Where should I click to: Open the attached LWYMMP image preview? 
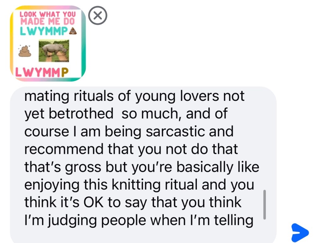click(x=48, y=43)
